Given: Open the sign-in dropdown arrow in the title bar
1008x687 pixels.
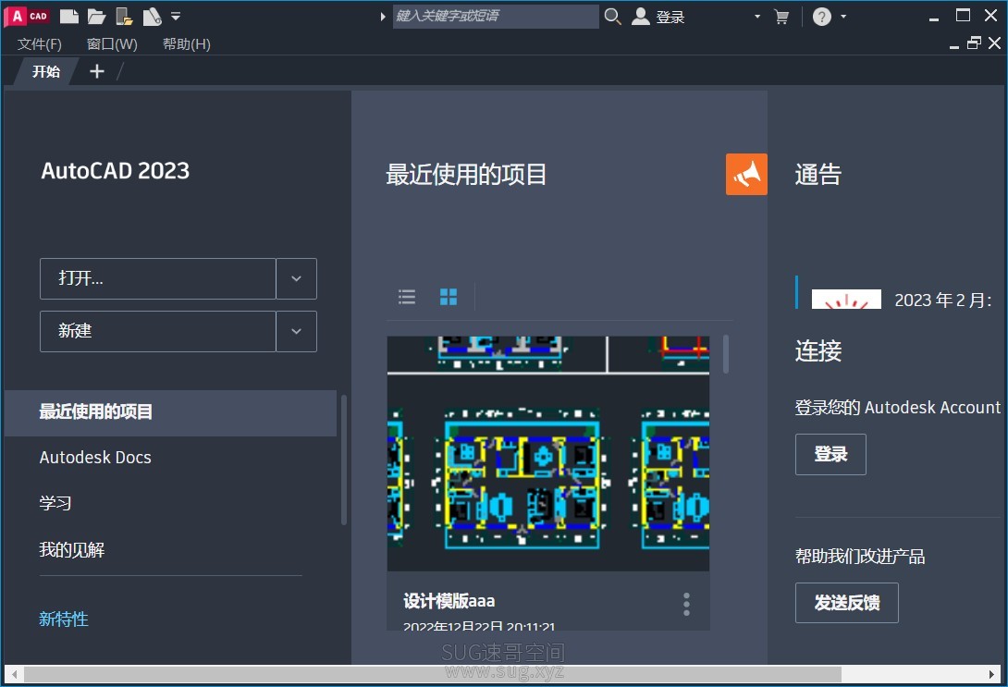Looking at the screenshot, I should coord(757,16).
